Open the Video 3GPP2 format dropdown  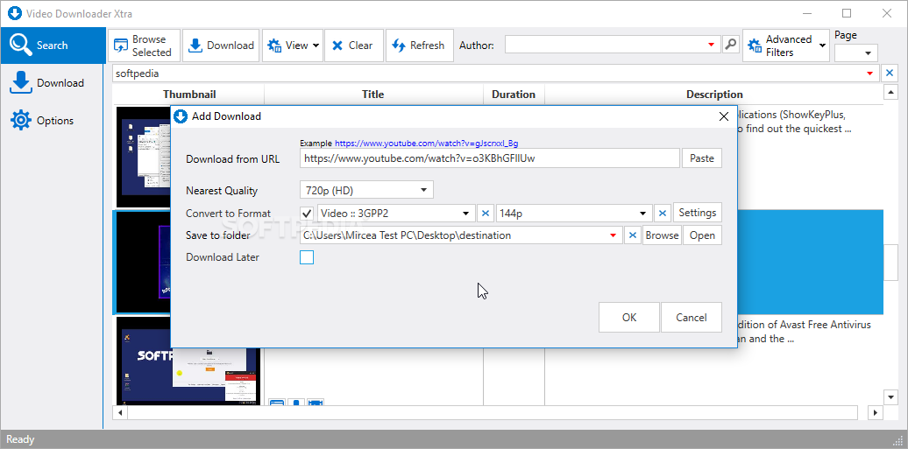coord(396,213)
